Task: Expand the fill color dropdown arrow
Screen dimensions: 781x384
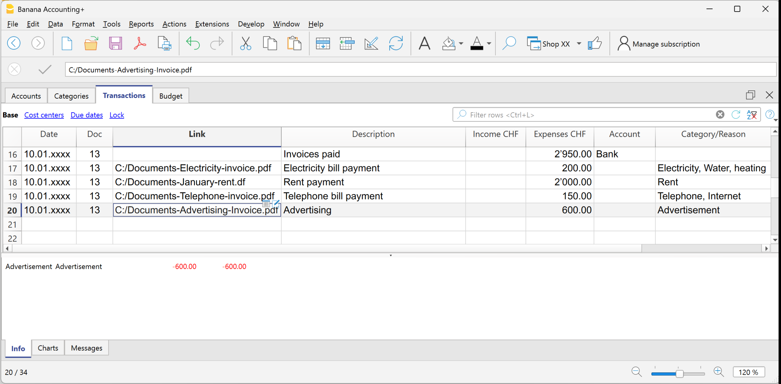Action: point(461,43)
